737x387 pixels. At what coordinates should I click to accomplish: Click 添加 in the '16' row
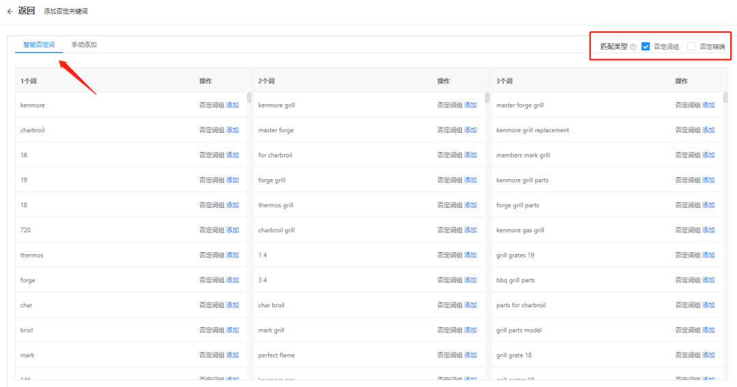[x=232, y=155]
